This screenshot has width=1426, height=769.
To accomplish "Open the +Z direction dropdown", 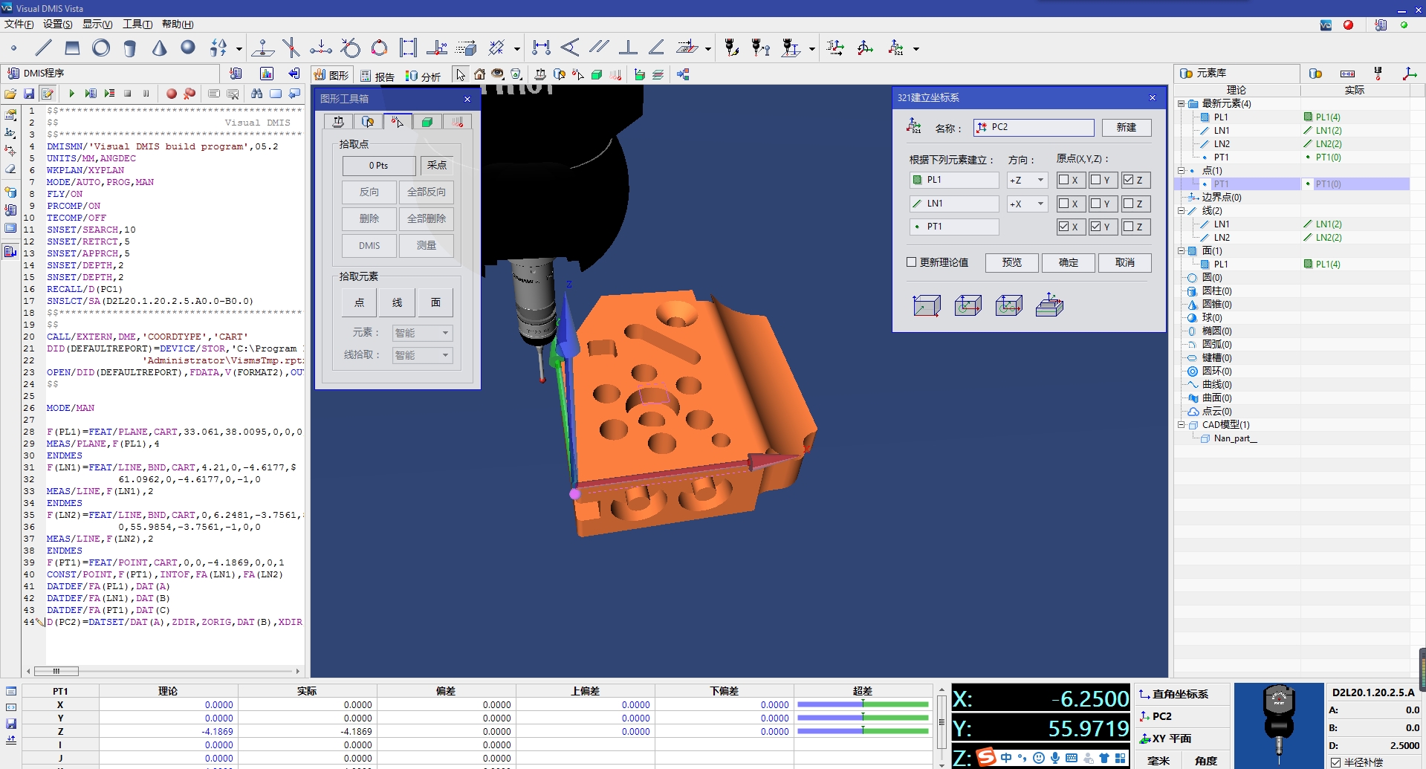I will [x=1039, y=180].
